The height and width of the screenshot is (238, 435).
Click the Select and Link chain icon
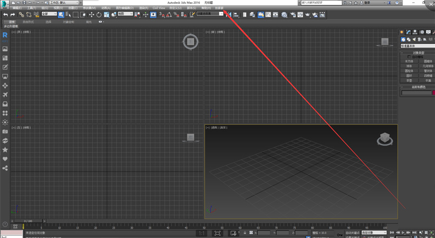(x=21, y=15)
